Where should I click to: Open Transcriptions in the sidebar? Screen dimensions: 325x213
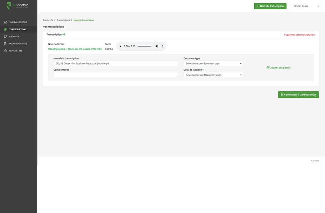click(x=17, y=29)
